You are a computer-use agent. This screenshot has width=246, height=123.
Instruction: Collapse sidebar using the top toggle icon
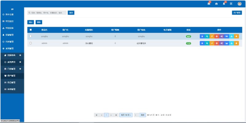click(x=12, y=9)
